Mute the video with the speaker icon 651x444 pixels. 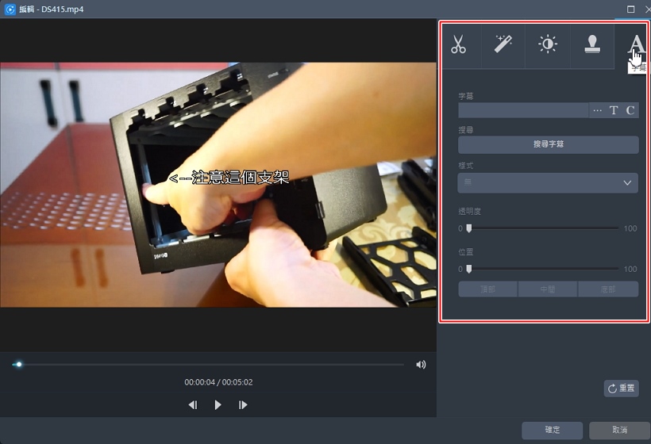point(421,365)
